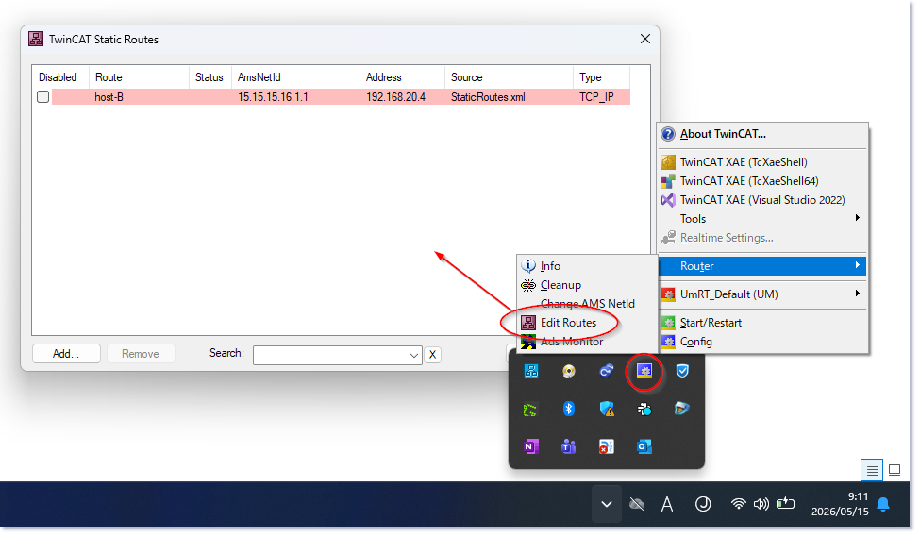This screenshot has height=537, width=920.
Task: Open the Search combo box dropdown arrow
Action: pyautogui.click(x=413, y=355)
